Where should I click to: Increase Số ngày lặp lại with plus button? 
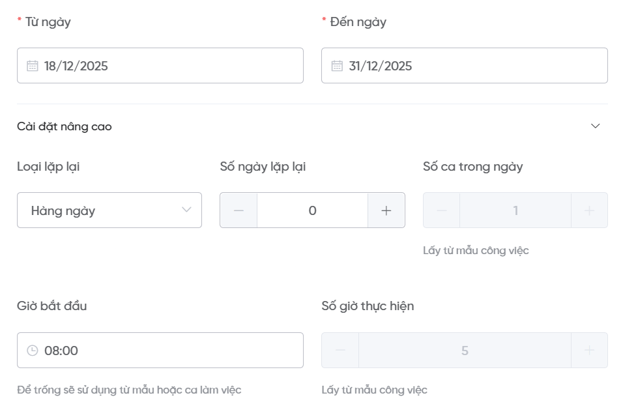click(386, 210)
